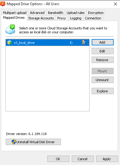This screenshot has height=165, width=120.
Task: Click the cloud with green checkmark icon
Action: click(x=10, y=29)
